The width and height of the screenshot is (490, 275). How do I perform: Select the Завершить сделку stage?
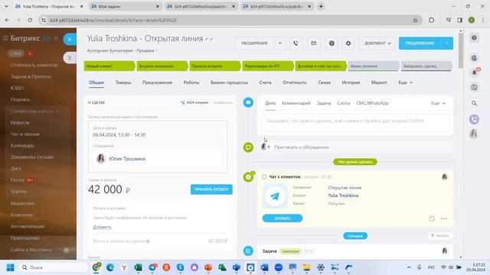point(426,66)
